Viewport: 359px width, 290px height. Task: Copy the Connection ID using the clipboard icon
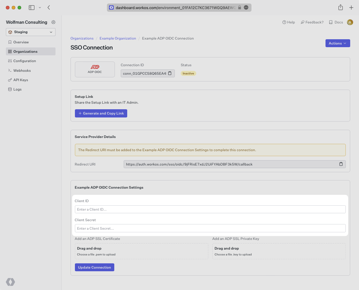pyautogui.click(x=170, y=73)
